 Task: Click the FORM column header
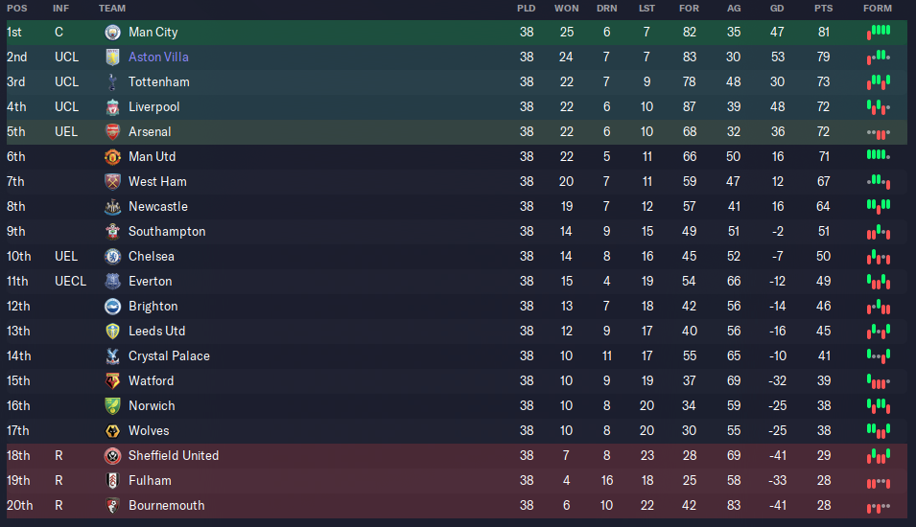[x=878, y=9]
